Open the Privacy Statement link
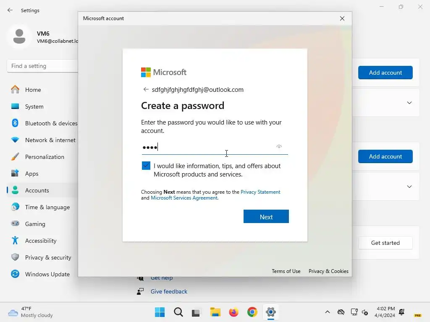The height and width of the screenshot is (322, 430). [x=260, y=192]
